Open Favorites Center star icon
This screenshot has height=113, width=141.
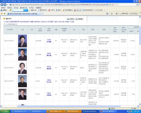2,14
